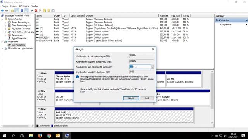Click the last list-view toolbar icon
Image resolution: width=248 pixels, height=139 pixels.
point(53,10)
